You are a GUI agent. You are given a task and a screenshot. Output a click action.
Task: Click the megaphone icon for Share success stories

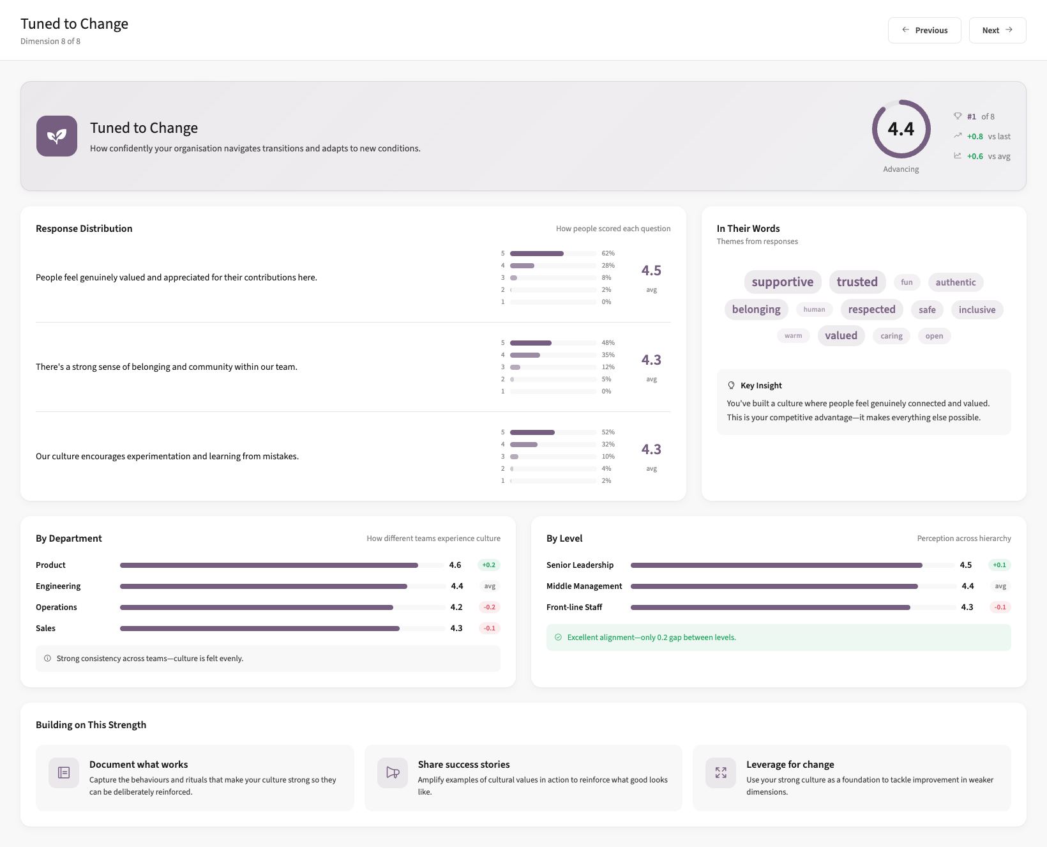[392, 772]
